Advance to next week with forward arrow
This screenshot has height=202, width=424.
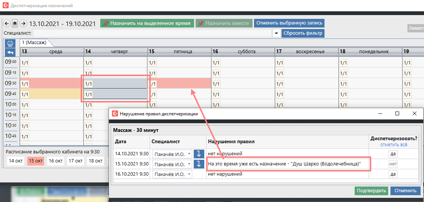pyautogui.click(x=23, y=23)
